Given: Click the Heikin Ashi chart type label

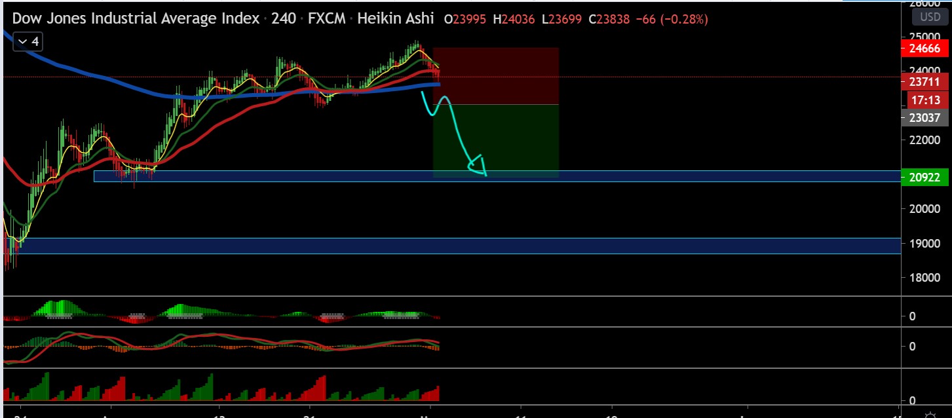Looking at the screenshot, I should coord(395,18).
